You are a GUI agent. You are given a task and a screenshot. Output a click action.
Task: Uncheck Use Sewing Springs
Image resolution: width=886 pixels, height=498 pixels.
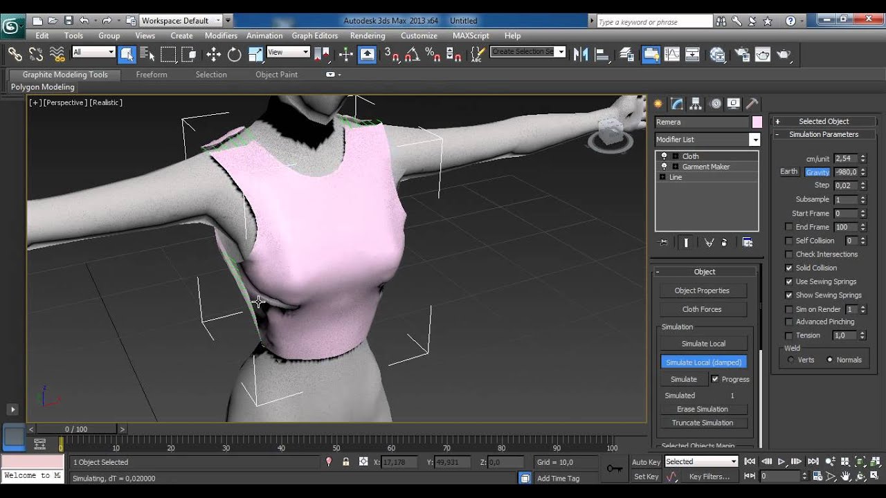[788, 282]
